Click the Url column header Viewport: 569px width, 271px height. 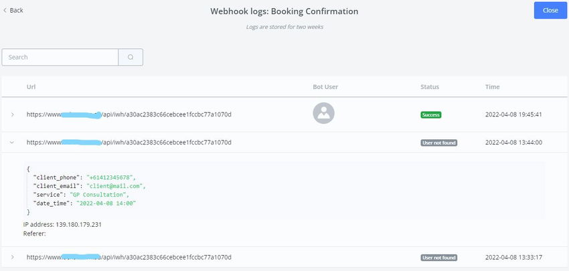(x=31, y=87)
